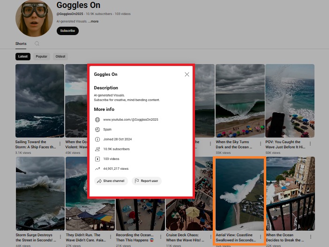Click the Report user button

(x=146, y=181)
